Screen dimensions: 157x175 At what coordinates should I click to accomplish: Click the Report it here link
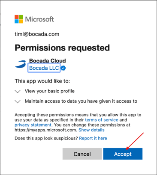click(x=93, y=138)
